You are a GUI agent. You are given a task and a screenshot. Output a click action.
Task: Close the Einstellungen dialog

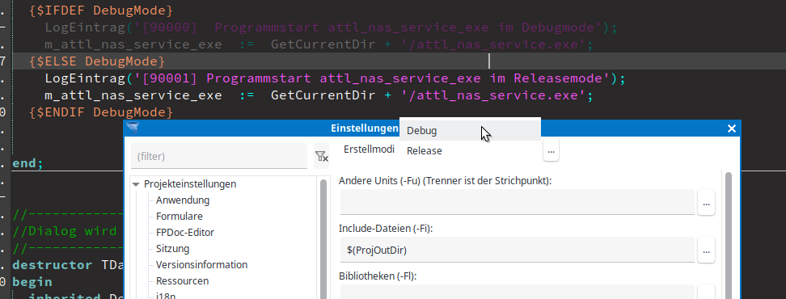[731, 128]
